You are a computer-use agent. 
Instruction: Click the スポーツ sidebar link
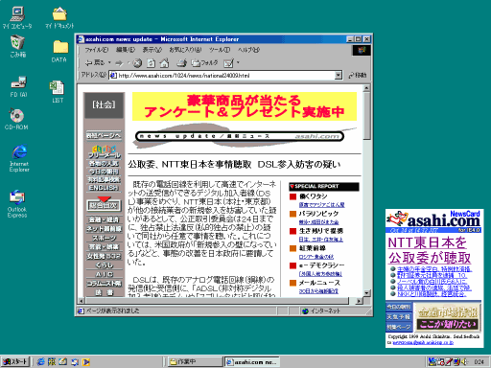[105, 238]
